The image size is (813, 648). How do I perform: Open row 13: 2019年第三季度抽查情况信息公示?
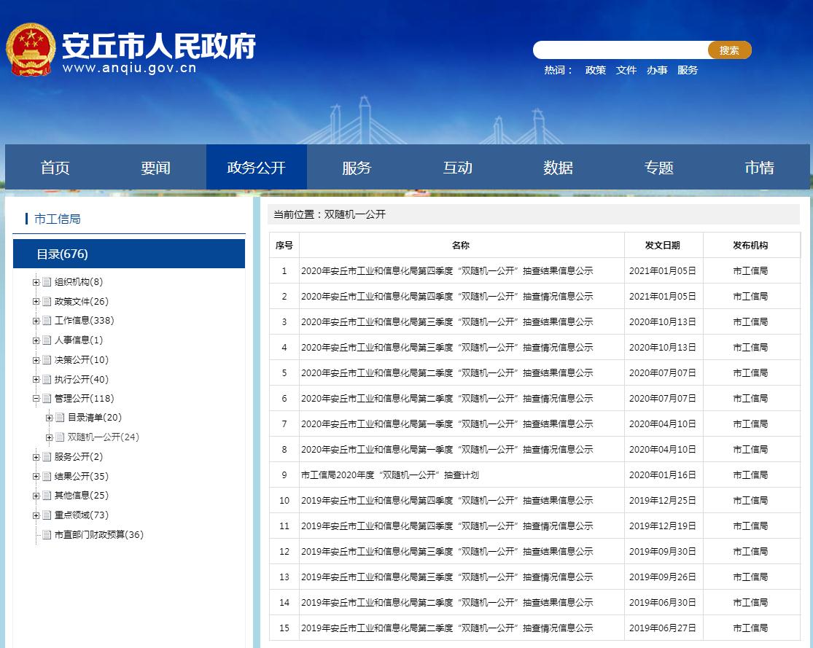(x=447, y=577)
